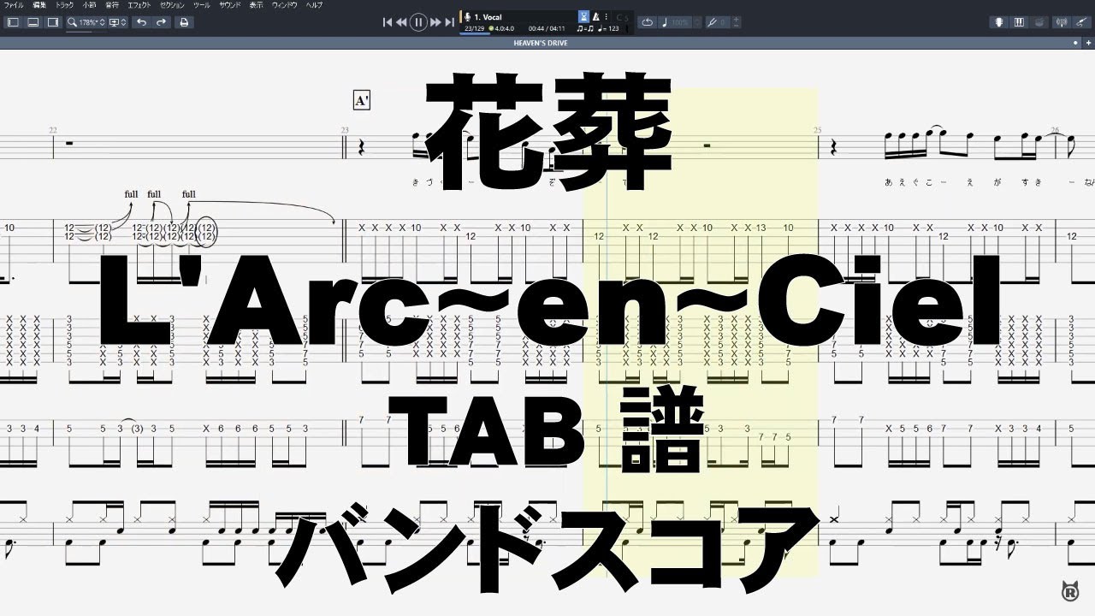Open the 編集 menu
1095x616 pixels.
(39, 5)
